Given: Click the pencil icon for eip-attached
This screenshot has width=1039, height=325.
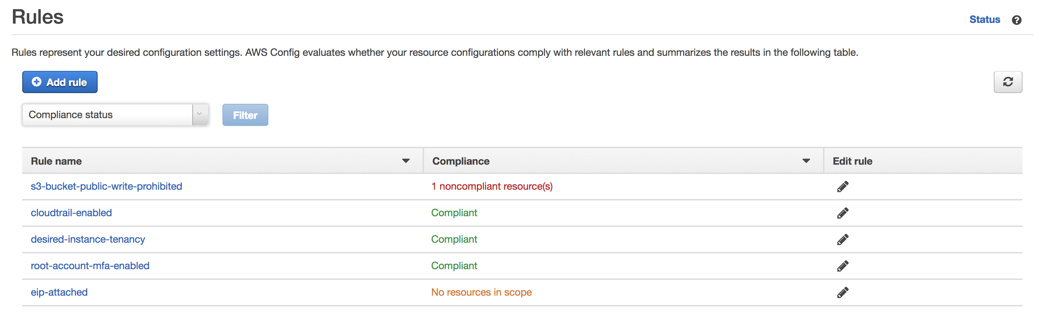Looking at the screenshot, I should pyautogui.click(x=842, y=293).
